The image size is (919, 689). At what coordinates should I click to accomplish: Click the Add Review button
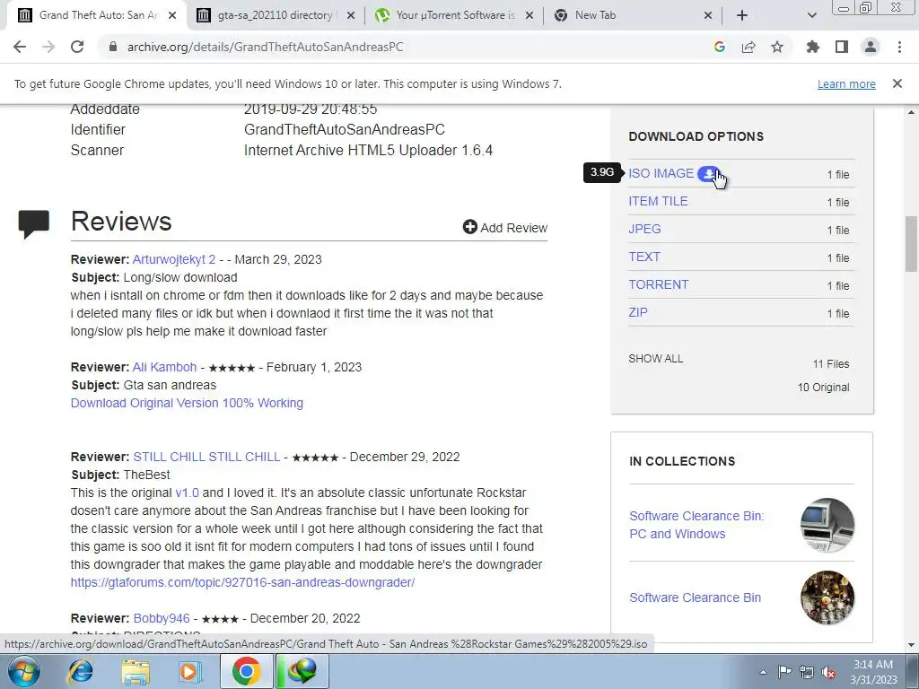point(505,227)
